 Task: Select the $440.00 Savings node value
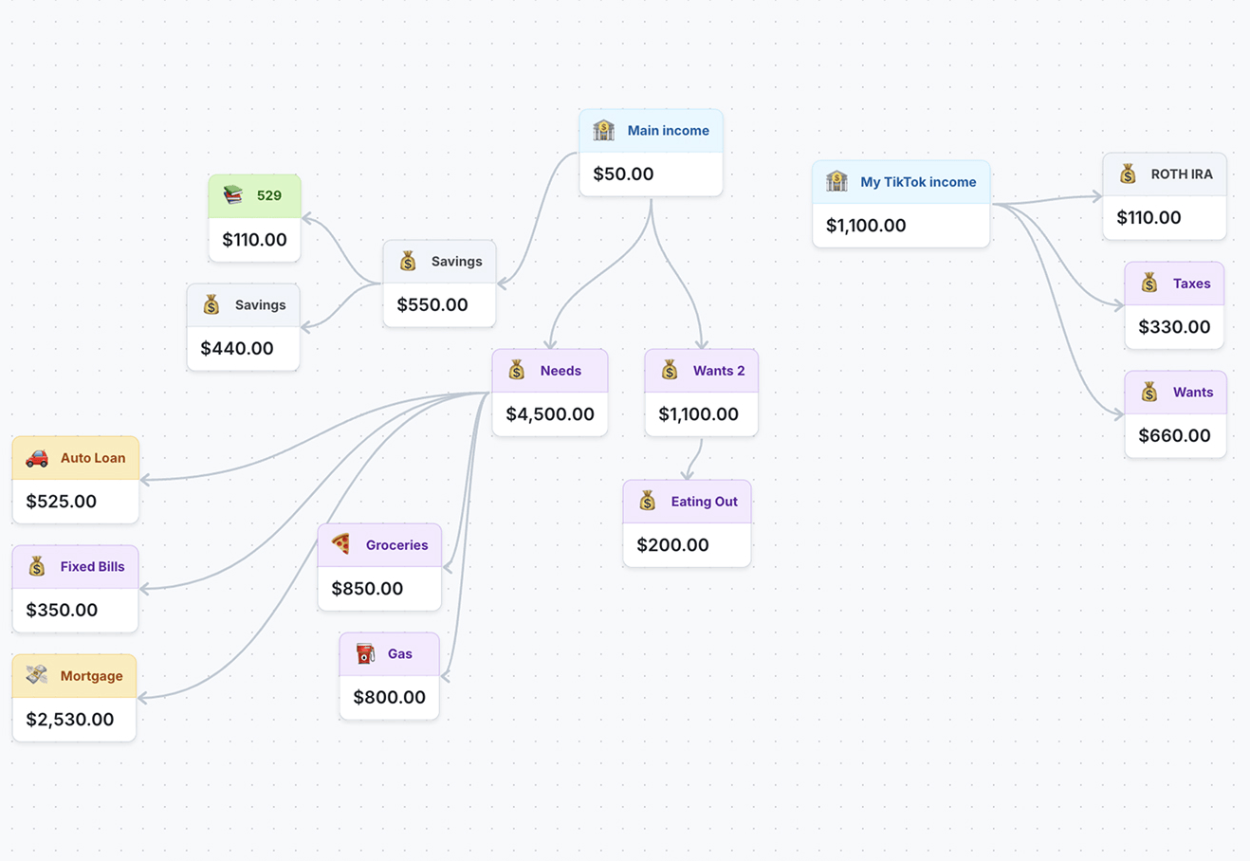(x=237, y=349)
